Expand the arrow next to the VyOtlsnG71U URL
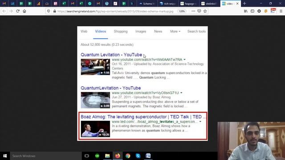 (181, 93)
